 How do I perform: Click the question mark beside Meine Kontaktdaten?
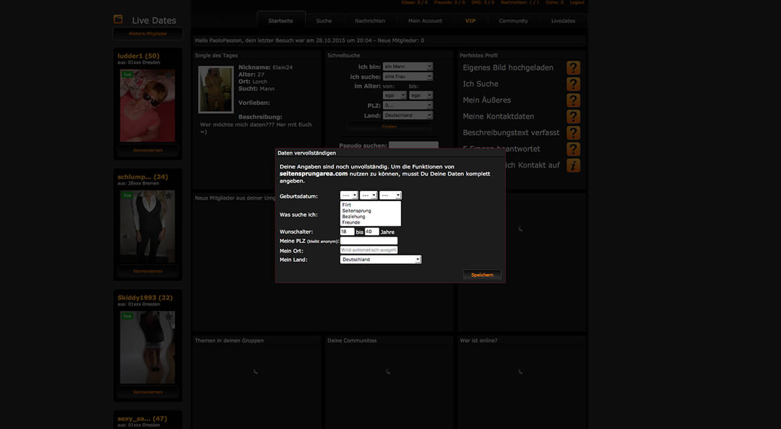(x=573, y=116)
